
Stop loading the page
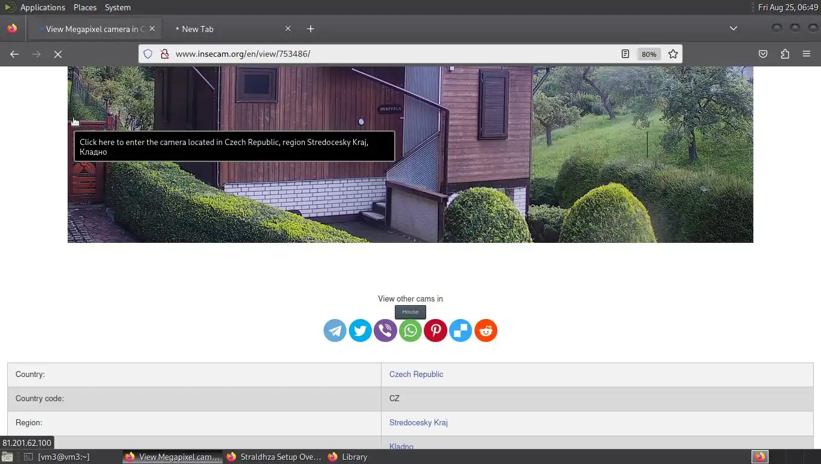(58, 54)
